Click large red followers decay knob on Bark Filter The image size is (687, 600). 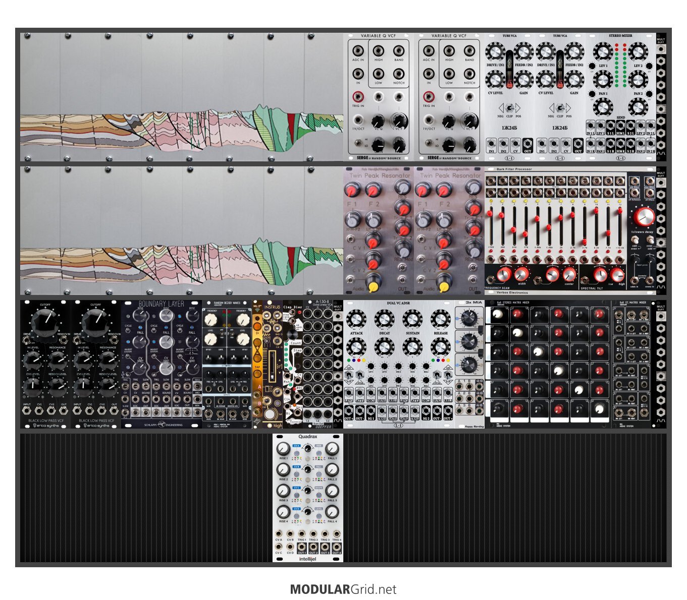click(645, 217)
